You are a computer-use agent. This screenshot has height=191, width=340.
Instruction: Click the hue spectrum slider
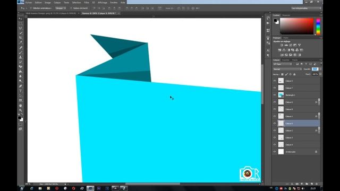(x=318, y=26)
